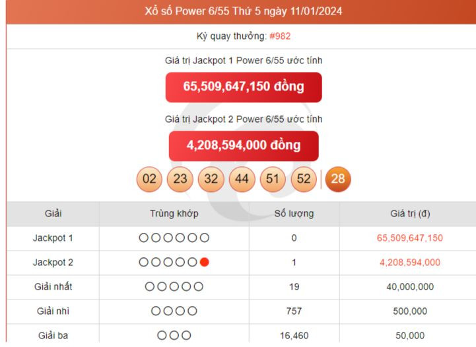
Task: Click the "Số lượng" column header
Action: click(x=294, y=214)
